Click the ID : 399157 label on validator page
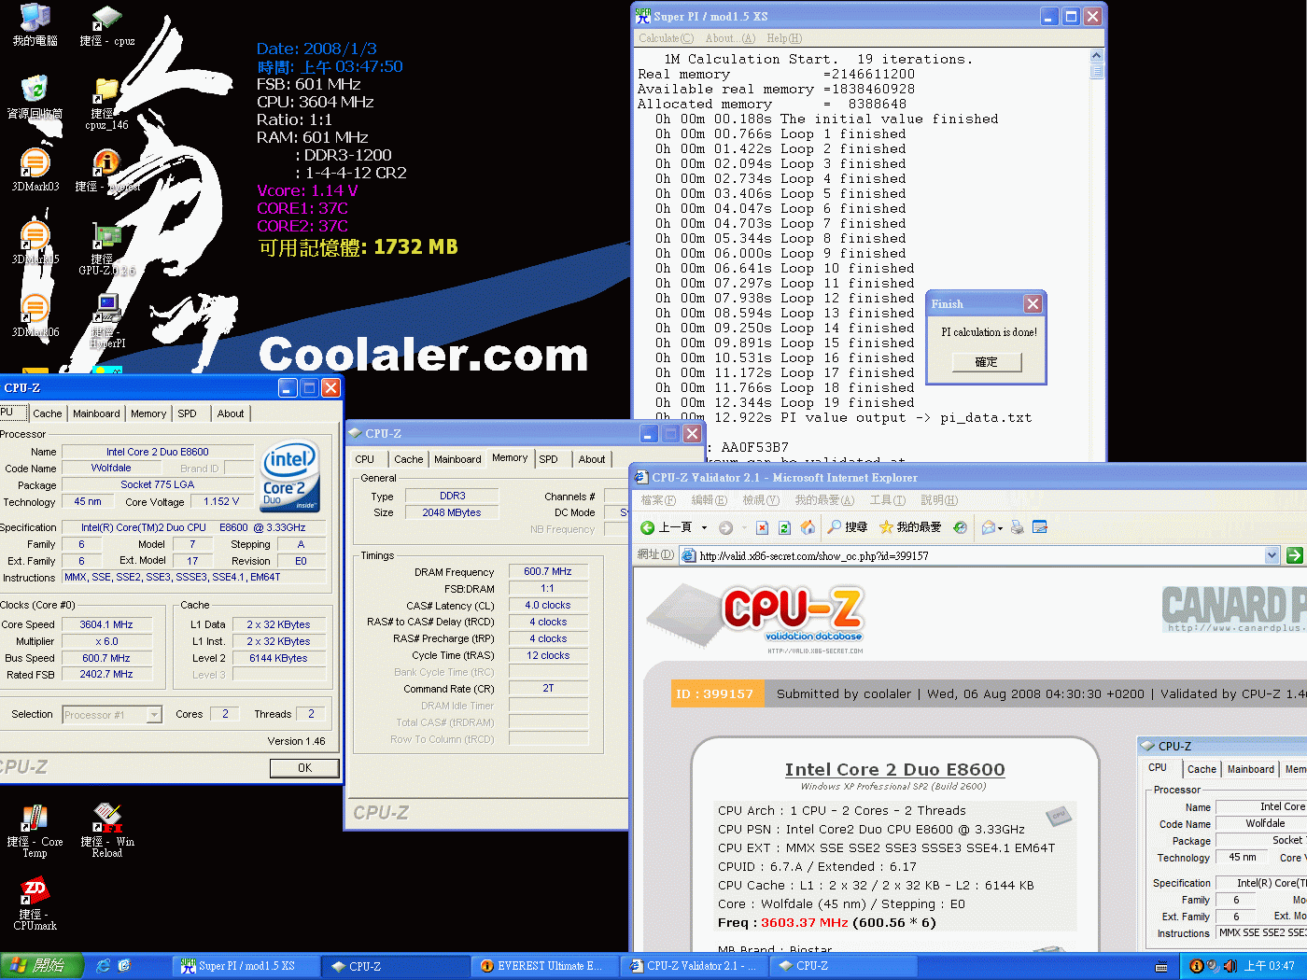Screen dimensions: 1307x980 [x=715, y=693]
